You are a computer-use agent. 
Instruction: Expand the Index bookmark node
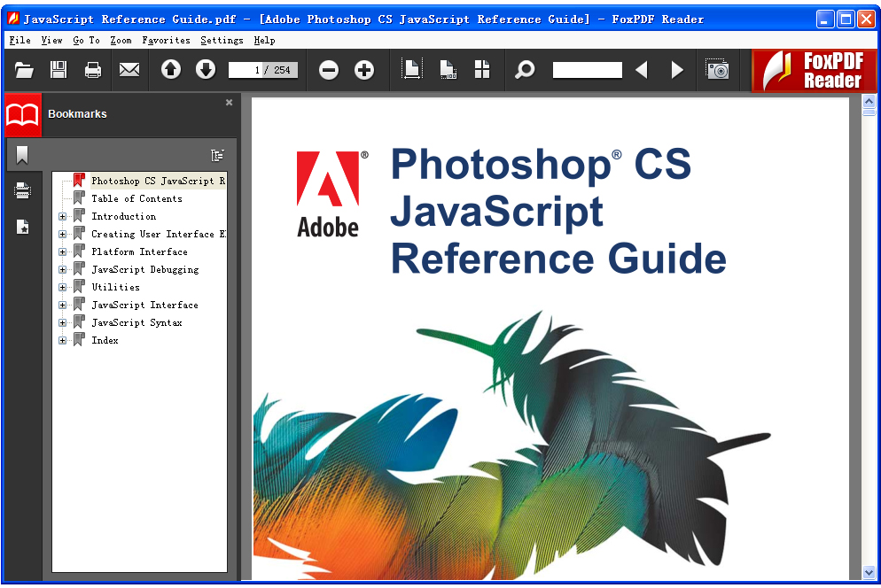[61, 340]
